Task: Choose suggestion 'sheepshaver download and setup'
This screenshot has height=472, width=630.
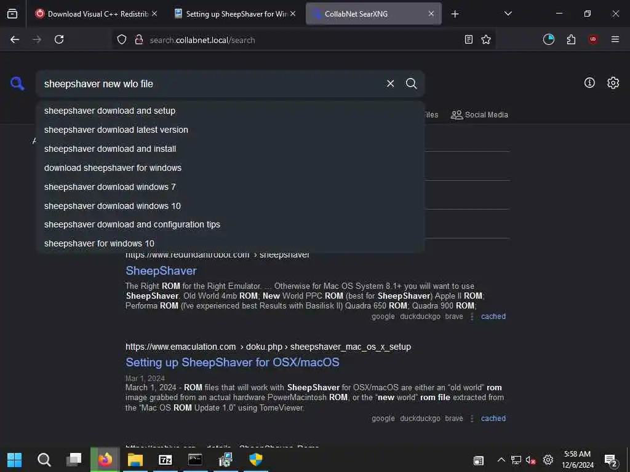Action: click(x=230, y=111)
